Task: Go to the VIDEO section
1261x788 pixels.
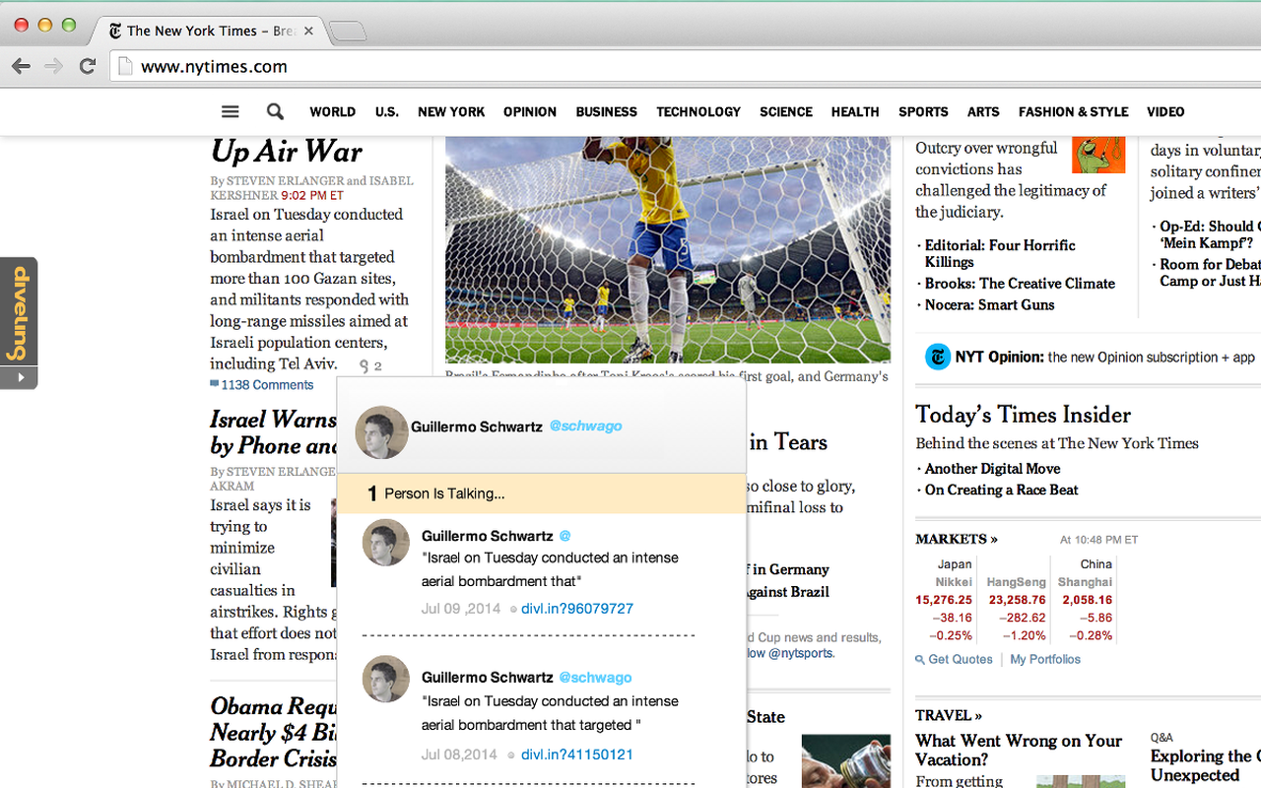Action: pyautogui.click(x=1165, y=112)
